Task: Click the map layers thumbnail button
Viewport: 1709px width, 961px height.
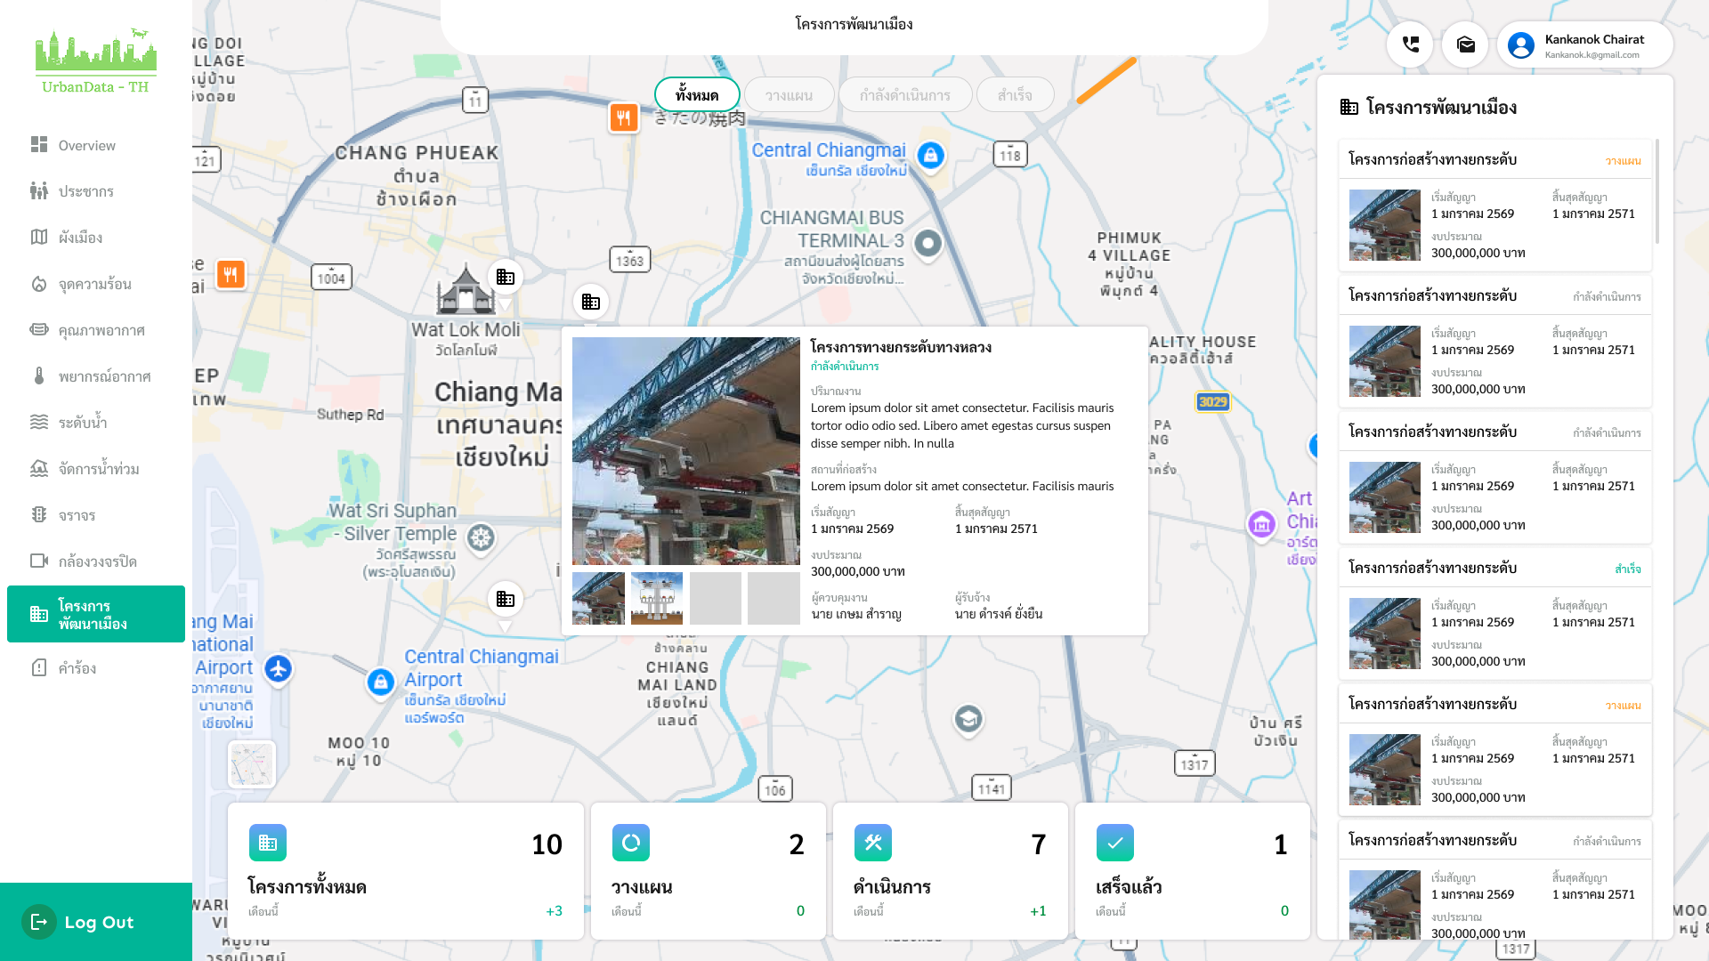Action: [x=252, y=764]
